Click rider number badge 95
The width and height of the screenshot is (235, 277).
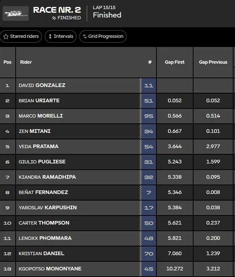[149, 116]
